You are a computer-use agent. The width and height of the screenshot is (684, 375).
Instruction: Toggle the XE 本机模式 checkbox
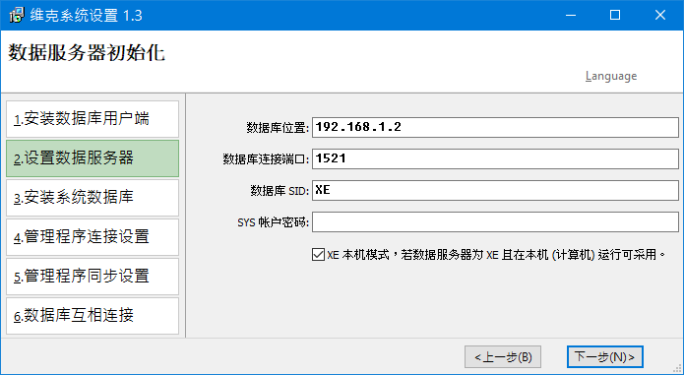tap(318, 254)
